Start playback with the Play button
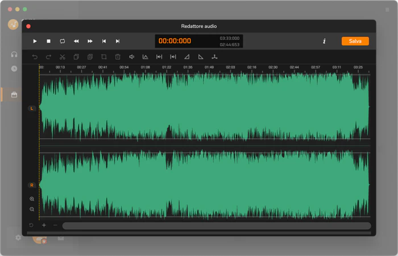The height and width of the screenshot is (256, 398). click(35, 41)
